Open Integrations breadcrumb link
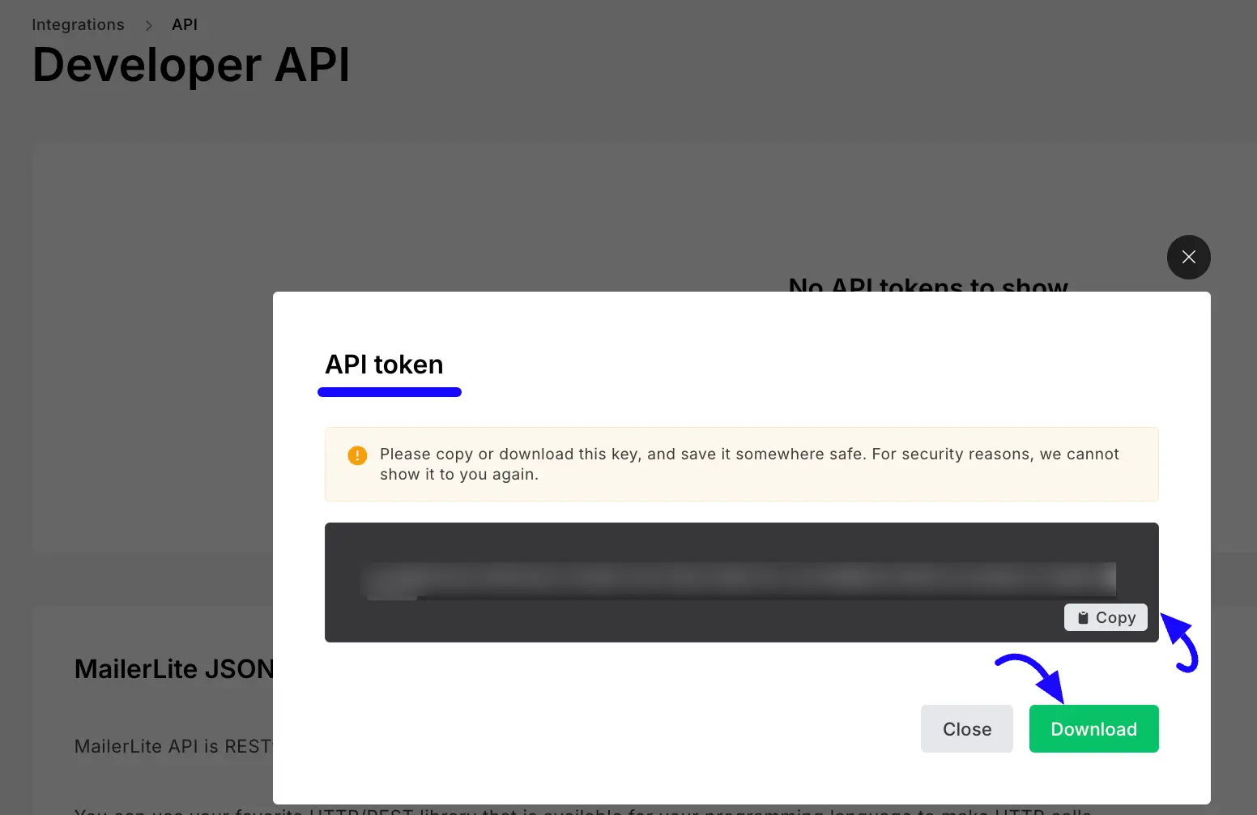This screenshot has width=1257, height=815. pos(78,24)
